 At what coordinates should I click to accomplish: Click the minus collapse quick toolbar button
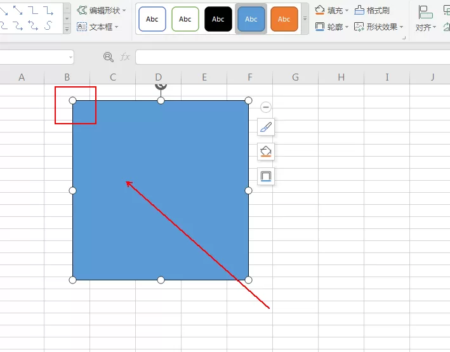point(266,107)
